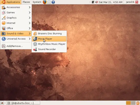The width and height of the screenshot is (140, 105).
Task: Open the System menu
Action: 37,2
